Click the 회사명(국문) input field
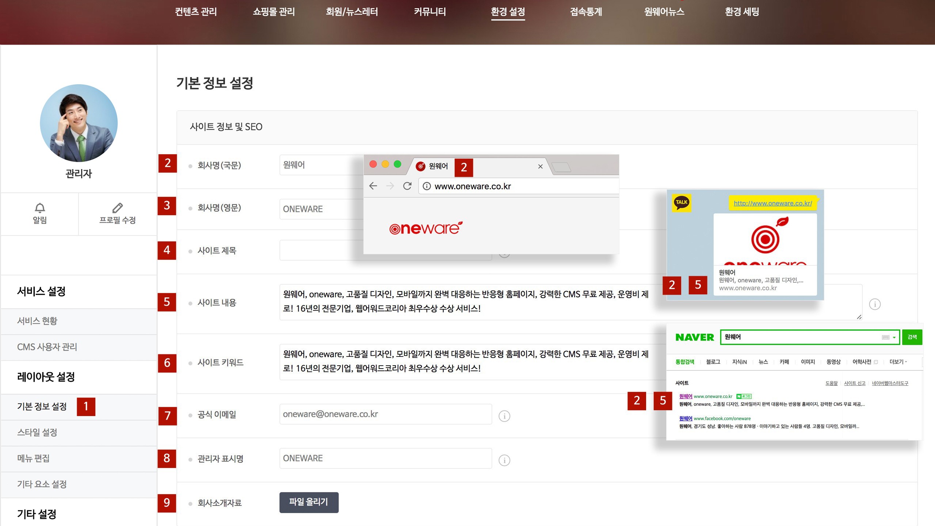The height and width of the screenshot is (526, 935). click(321, 165)
